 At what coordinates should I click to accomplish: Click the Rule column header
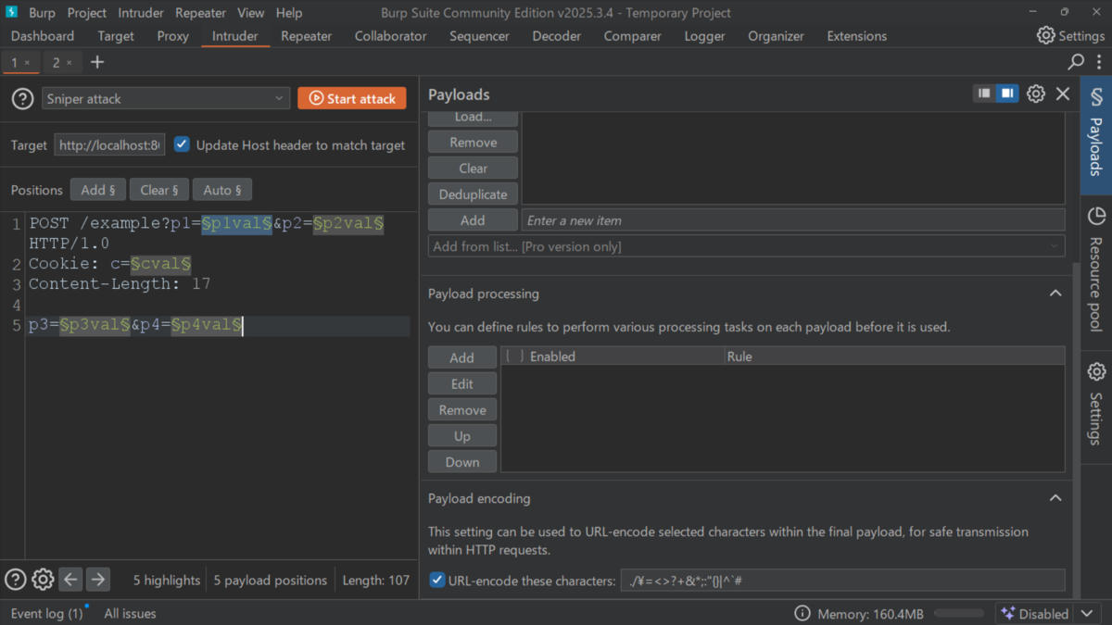point(894,356)
